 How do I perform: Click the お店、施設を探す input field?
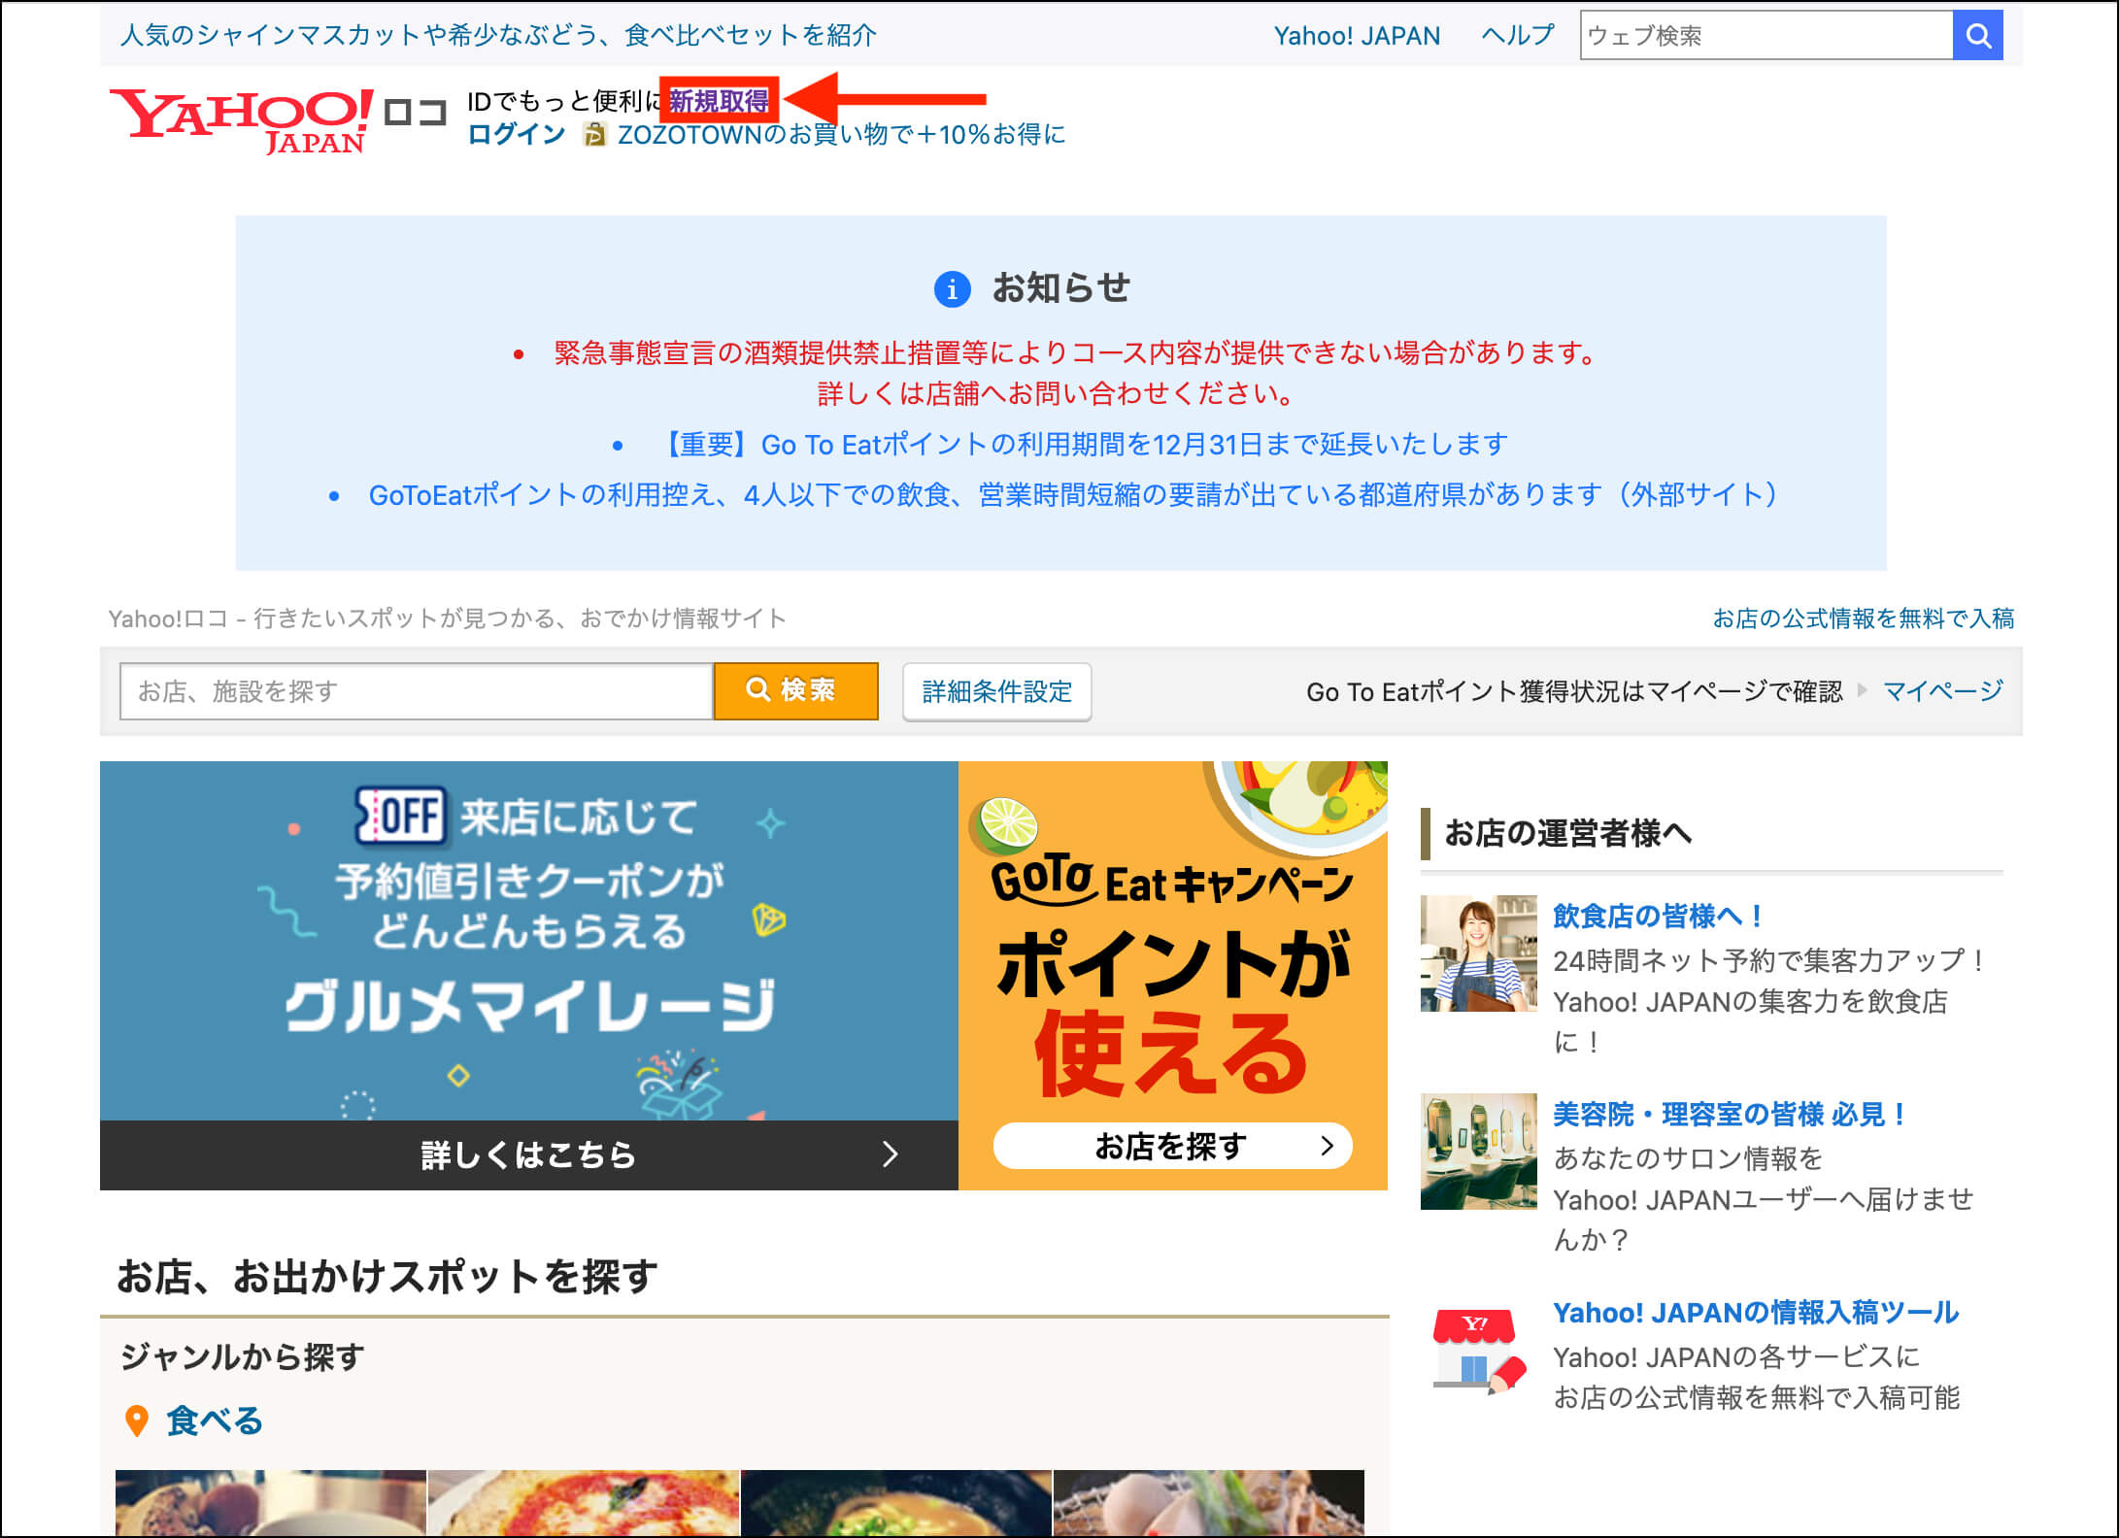(x=417, y=691)
